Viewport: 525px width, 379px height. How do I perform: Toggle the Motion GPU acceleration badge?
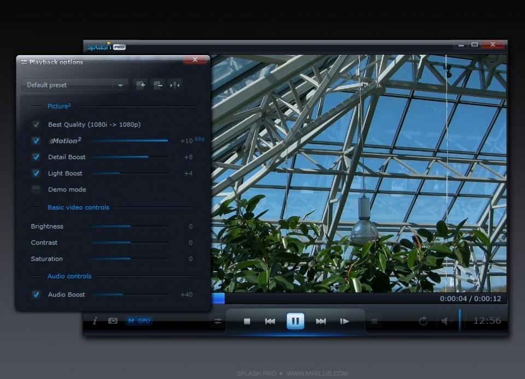(138, 320)
